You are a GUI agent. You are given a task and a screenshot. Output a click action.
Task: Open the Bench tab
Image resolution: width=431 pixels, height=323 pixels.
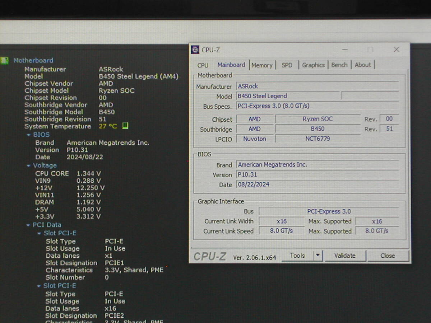339,65
